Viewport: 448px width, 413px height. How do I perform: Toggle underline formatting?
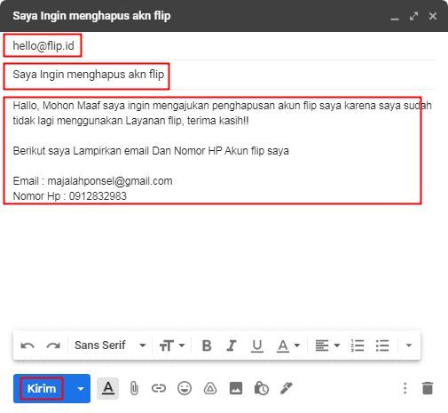coord(257,345)
